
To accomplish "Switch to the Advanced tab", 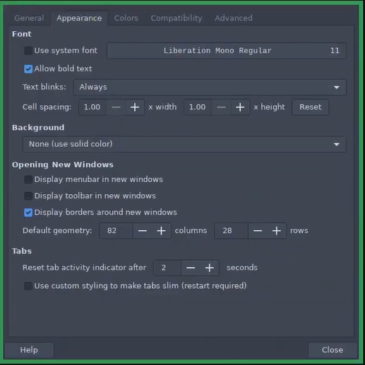I will click(x=234, y=18).
